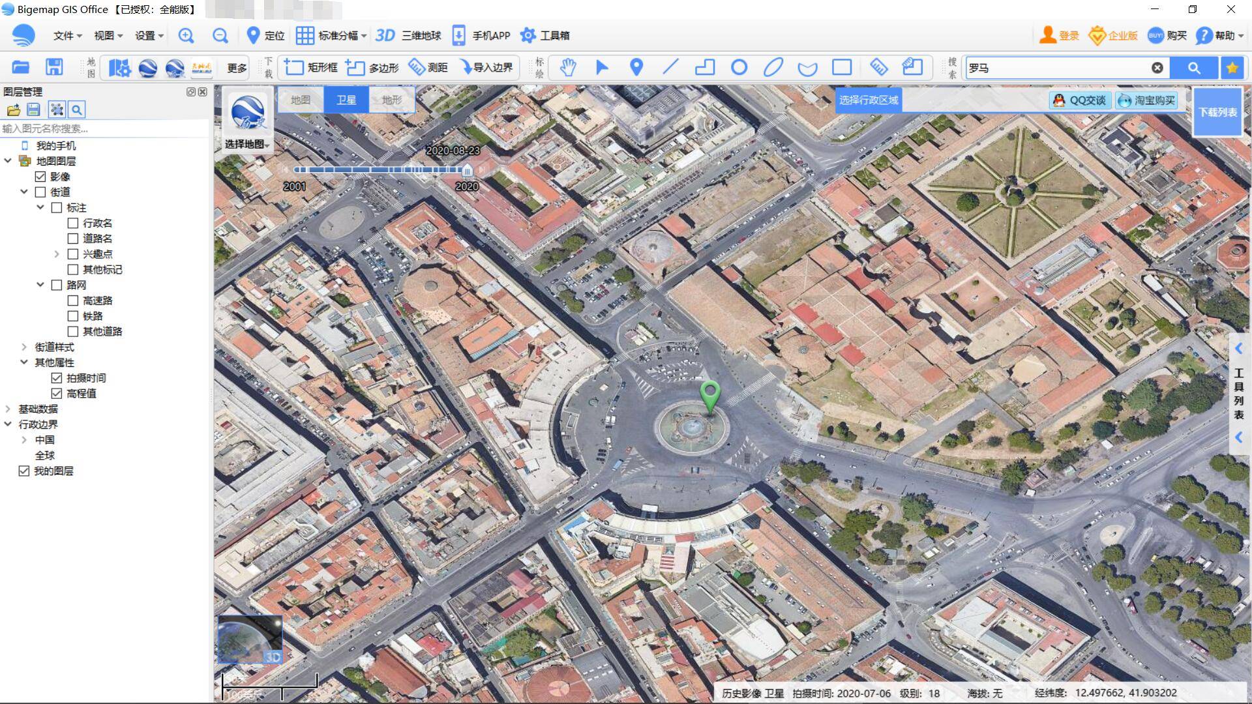Close the layer management panel
1252x704 pixels.
pyautogui.click(x=203, y=92)
